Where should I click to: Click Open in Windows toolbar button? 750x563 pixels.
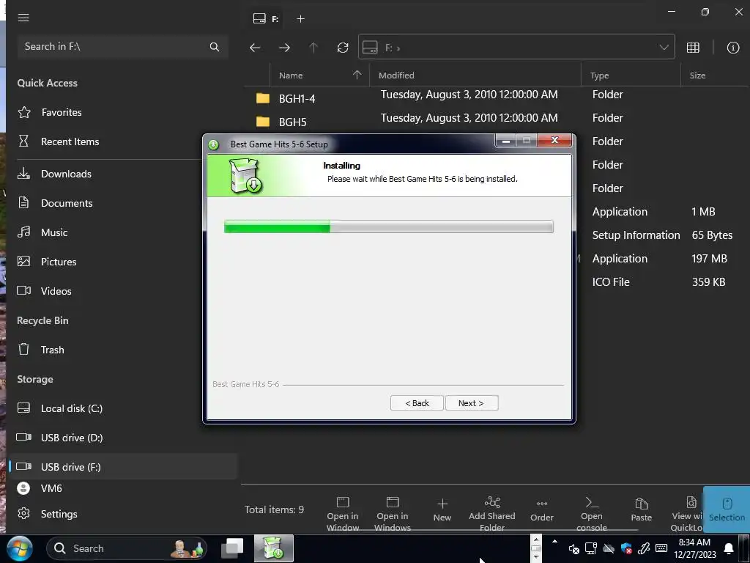(393, 514)
